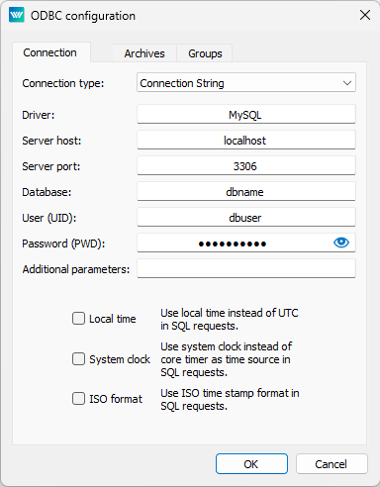Click the Database dbname field
The image size is (380, 487).
click(246, 191)
